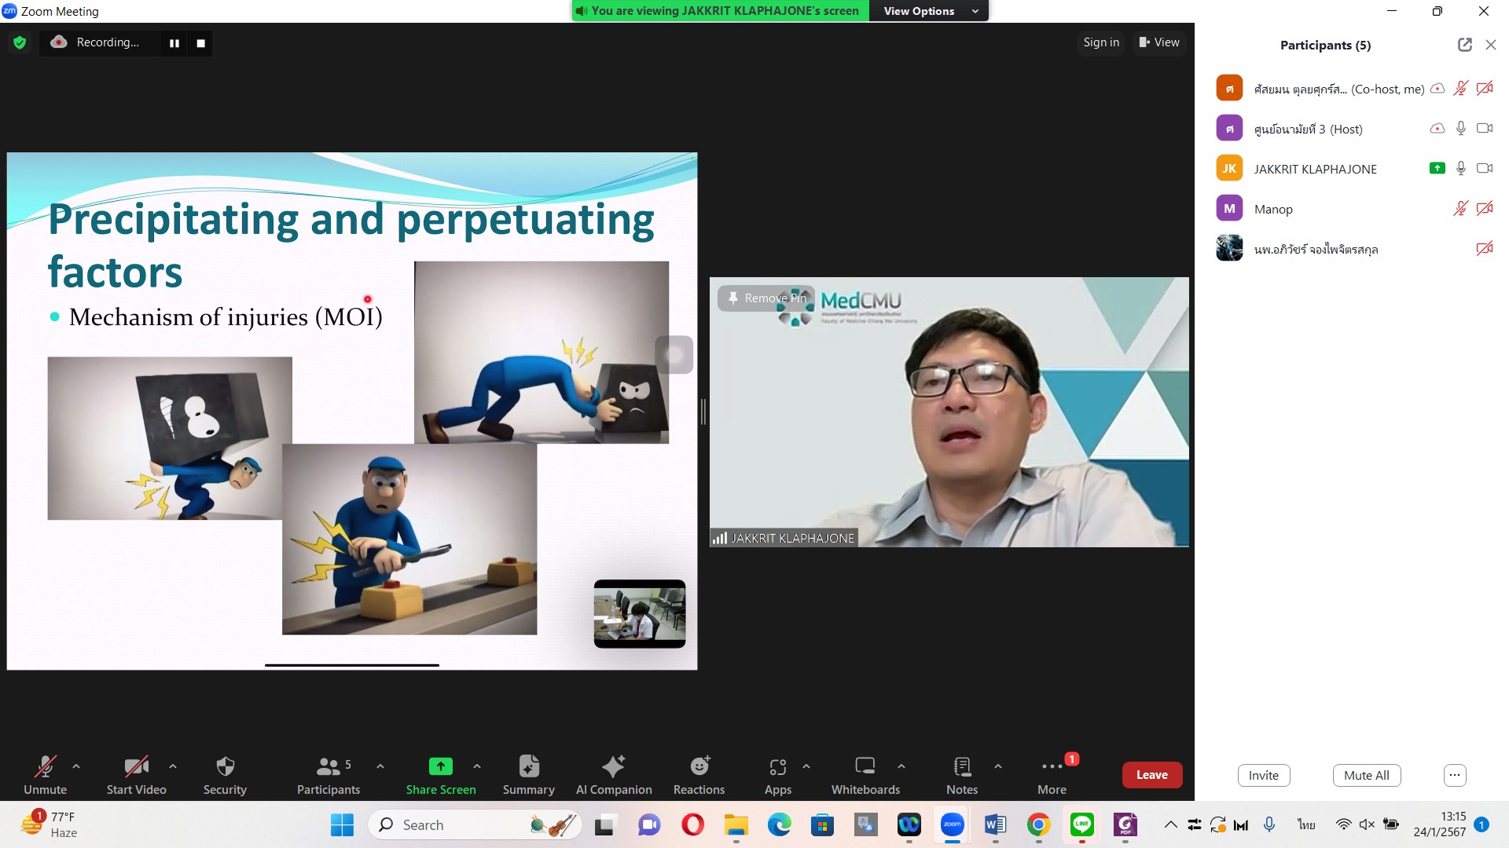1509x848 pixels.
Task: Toggle the Co-host (me) muted microphone icon
Action: tap(1460, 89)
